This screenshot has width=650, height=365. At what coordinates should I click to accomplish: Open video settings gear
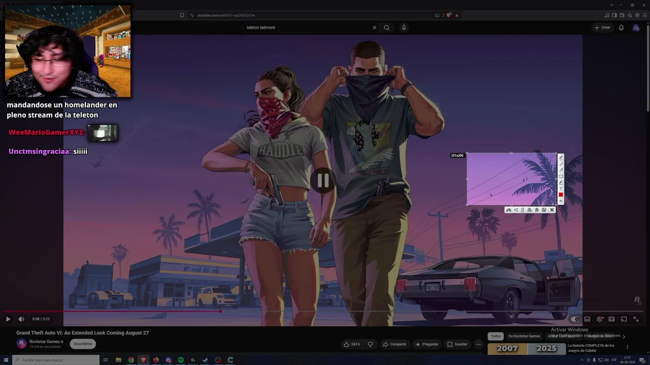click(x=600, y=319)
